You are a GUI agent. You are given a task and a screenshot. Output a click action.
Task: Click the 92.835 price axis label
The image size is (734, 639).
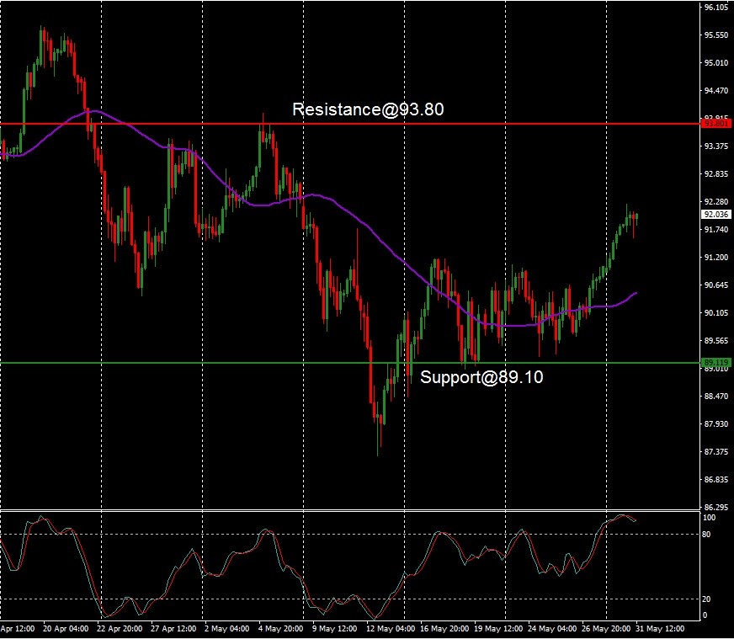(x=716, y=173)
